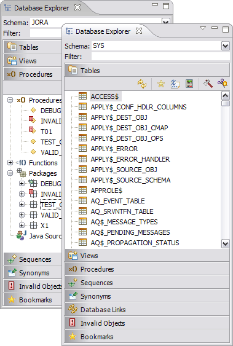Select the APPLY$_ERROR_HANDLER table
233x346 pixels.
tap(130, 159)
